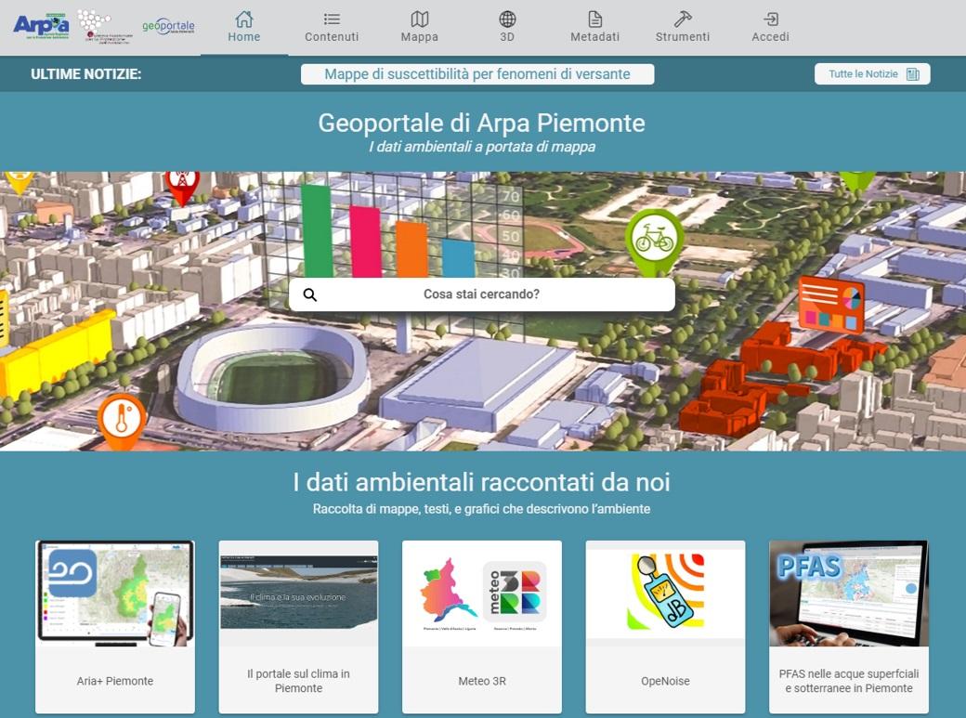Click the geoportale logo in header
Viewport: 966px width, 718px height.
click(x=168, y=26)
